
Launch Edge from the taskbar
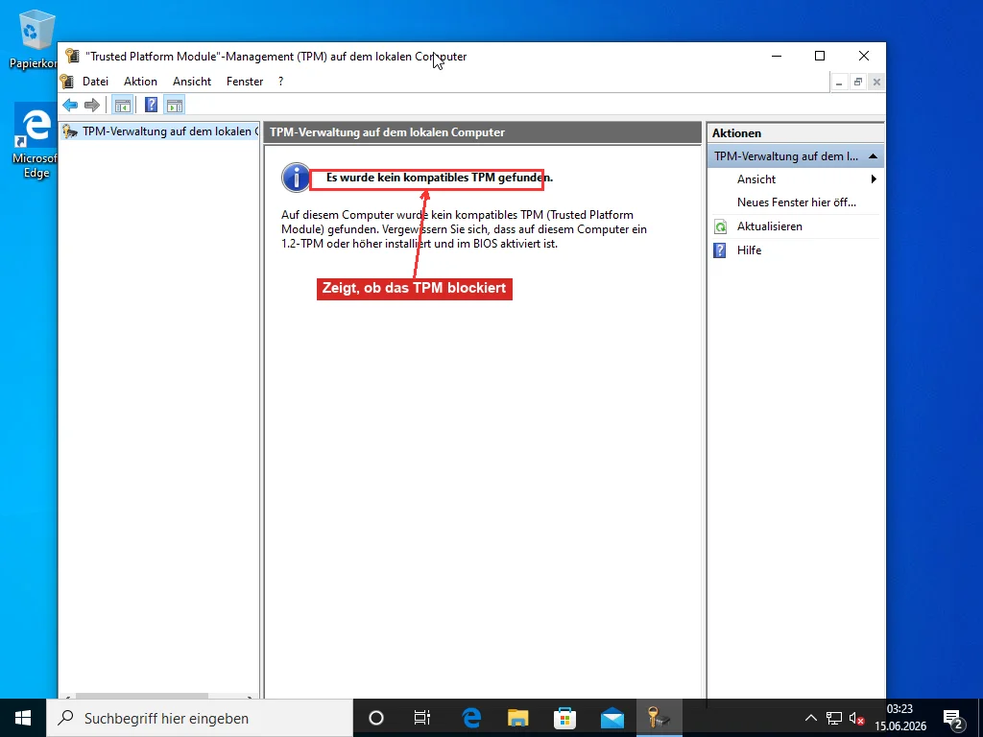tap(470, 718)
